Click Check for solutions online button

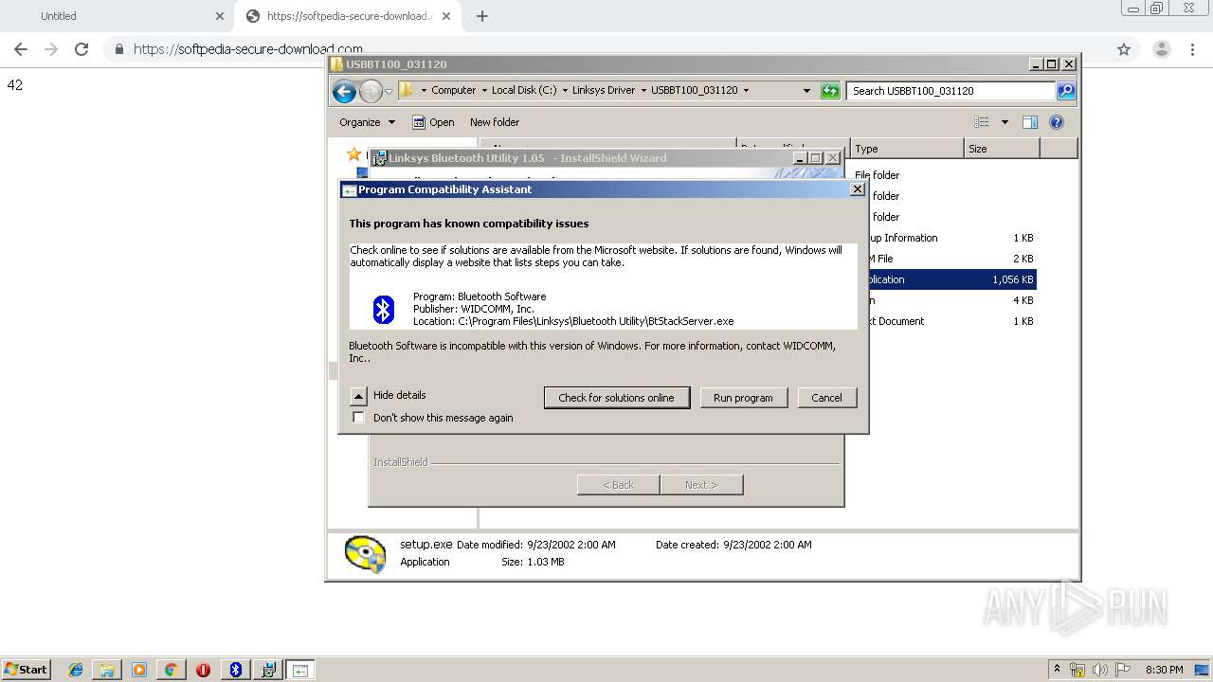(616, 398)
